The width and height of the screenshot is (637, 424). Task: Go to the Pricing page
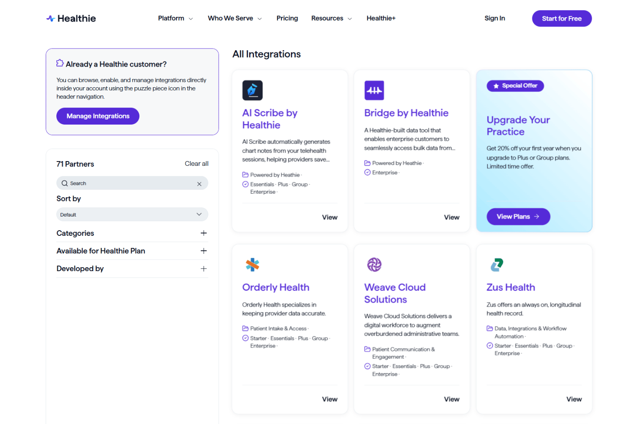(287, 18)
